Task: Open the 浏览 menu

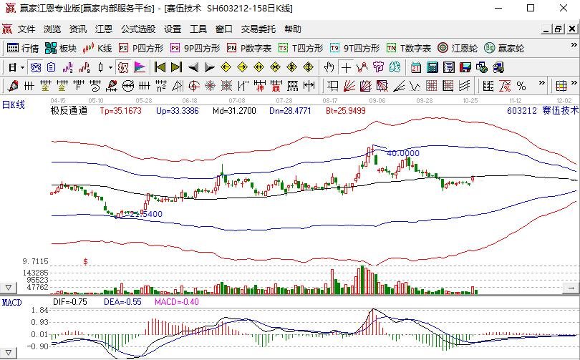Action: [x=52, y=29]
